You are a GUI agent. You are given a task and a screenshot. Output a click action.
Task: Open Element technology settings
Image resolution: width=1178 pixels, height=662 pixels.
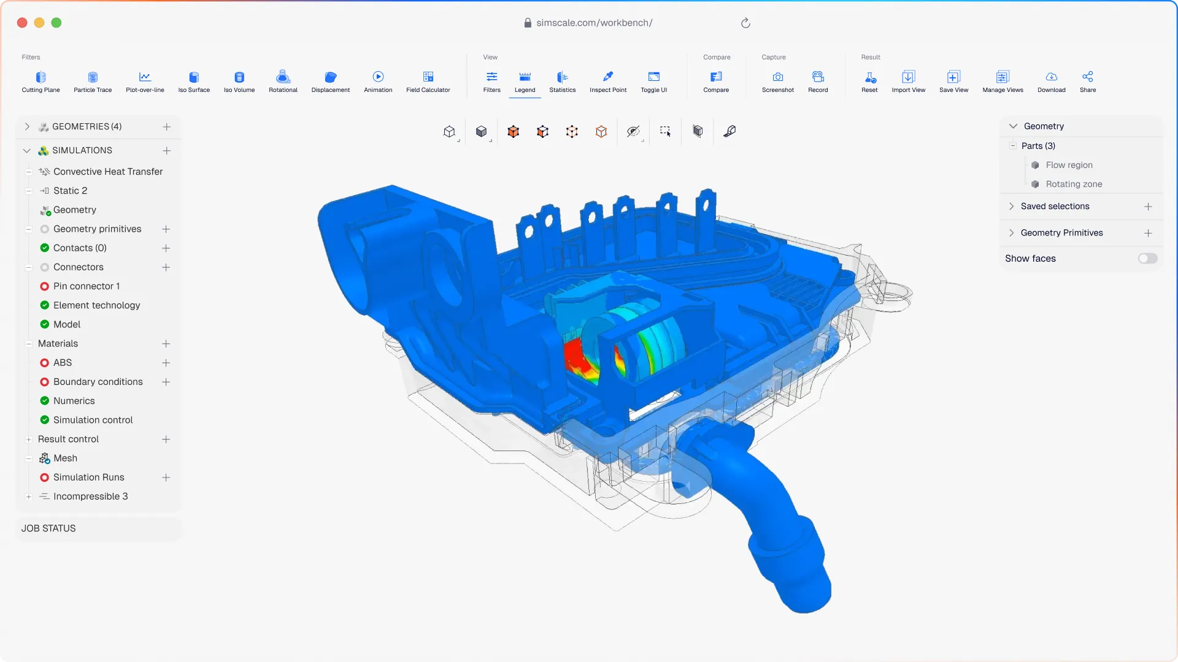point(96,305)
